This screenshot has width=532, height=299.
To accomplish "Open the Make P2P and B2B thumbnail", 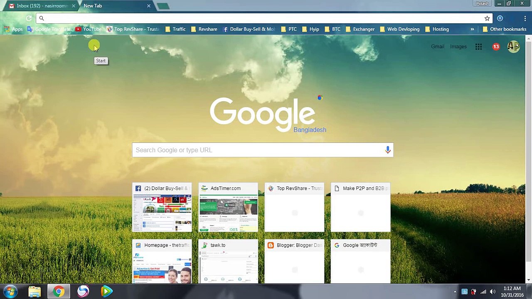I will tap(360, 207).
